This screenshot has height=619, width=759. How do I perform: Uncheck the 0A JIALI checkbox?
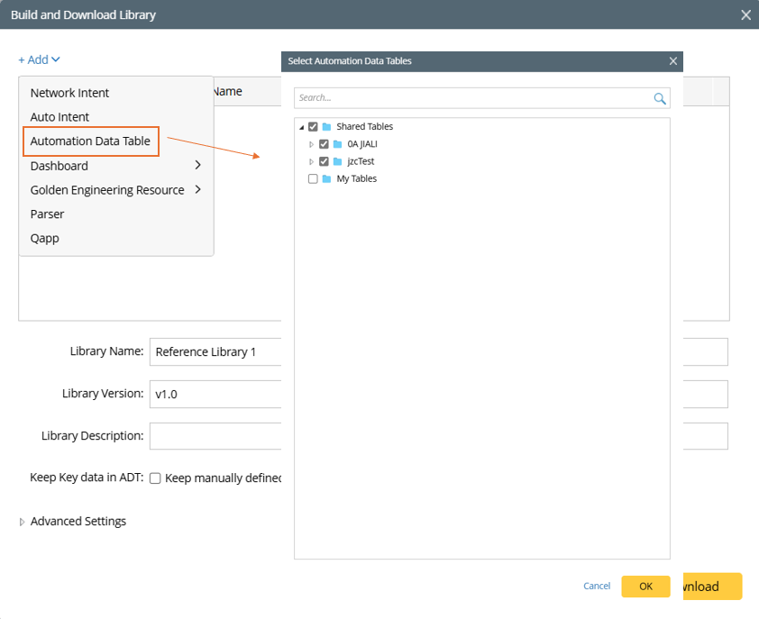click(x=324, y=144)
